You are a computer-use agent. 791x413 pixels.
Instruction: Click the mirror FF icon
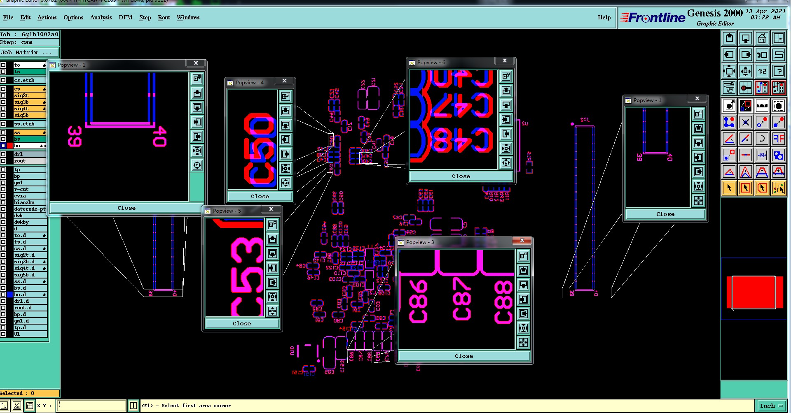point(778,139)
